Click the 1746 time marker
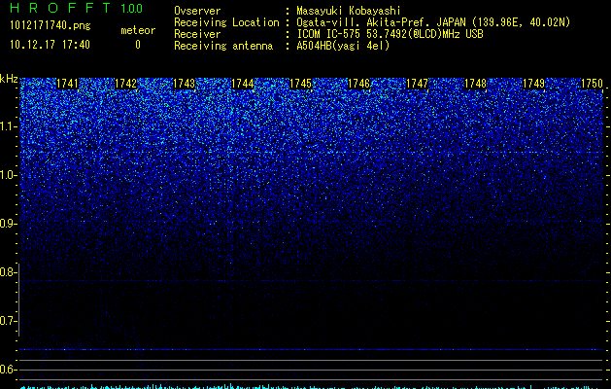Viewport: 611px width, 389px height. (x=358, y=84)
